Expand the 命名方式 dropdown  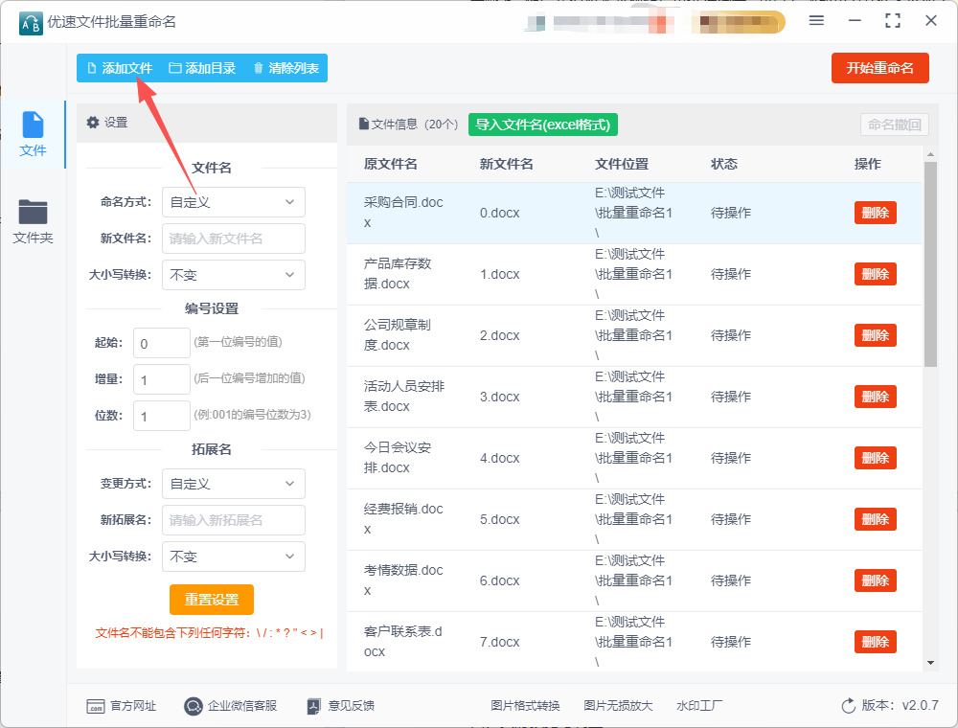click(x=233, y=202)
